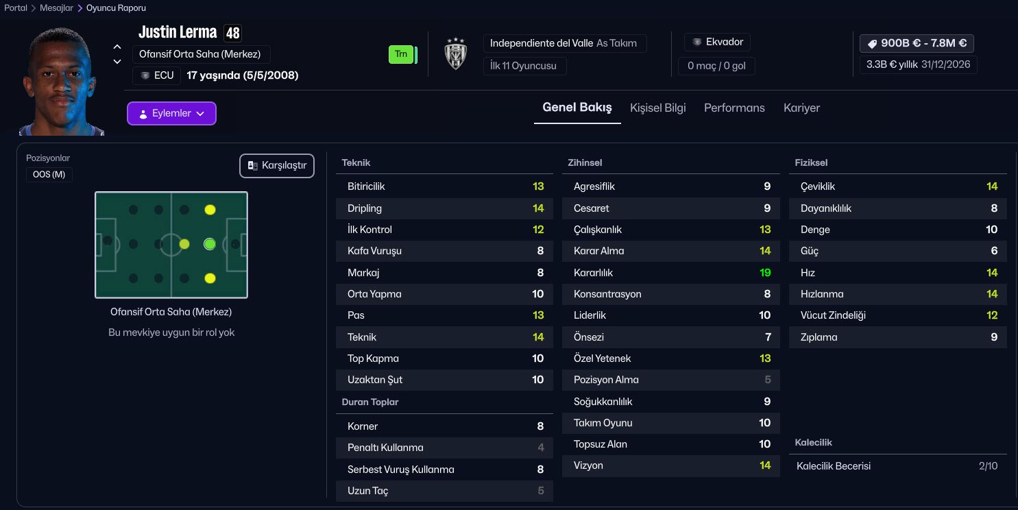Select the top yellow position dot on pitch
The width and height of the screenshot is (1018, 510).
click(x=210, y=210)
